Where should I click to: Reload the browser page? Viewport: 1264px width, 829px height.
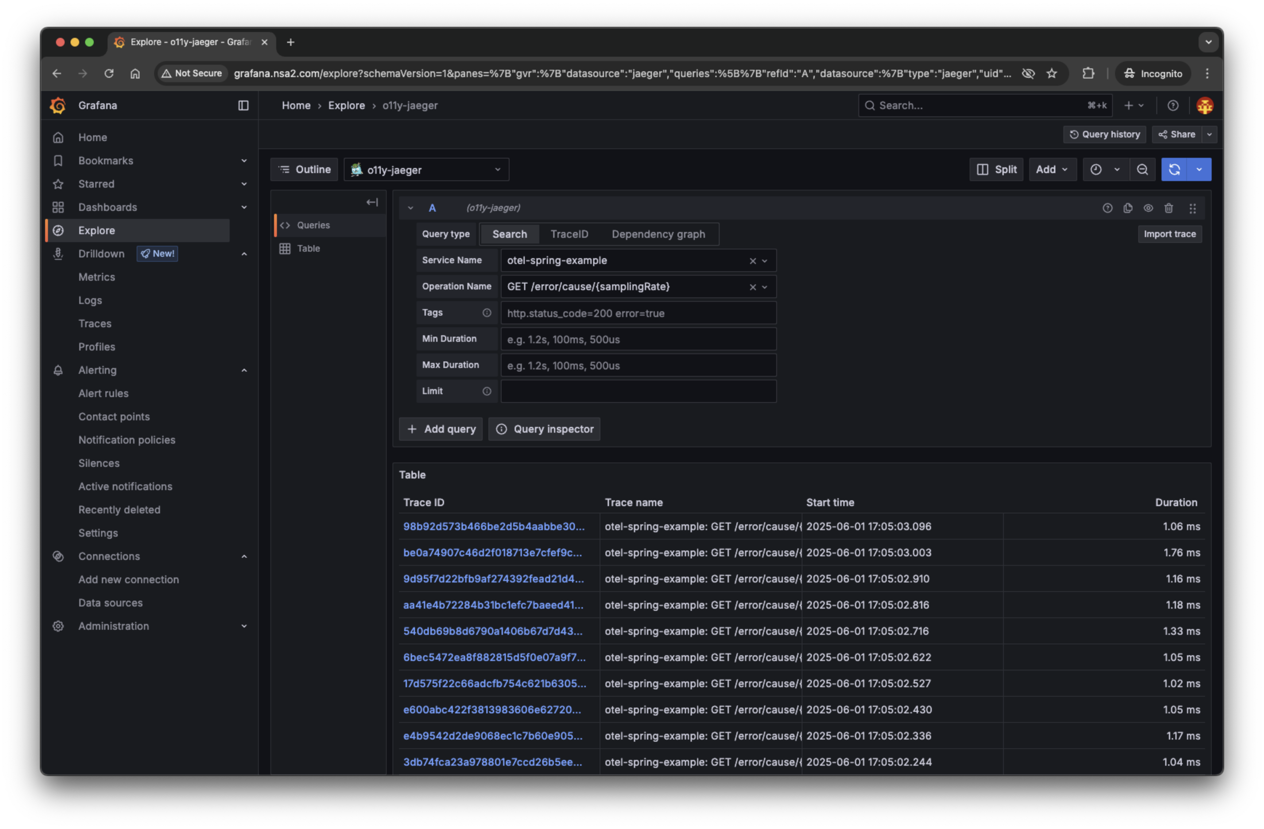tap(109, 73)
